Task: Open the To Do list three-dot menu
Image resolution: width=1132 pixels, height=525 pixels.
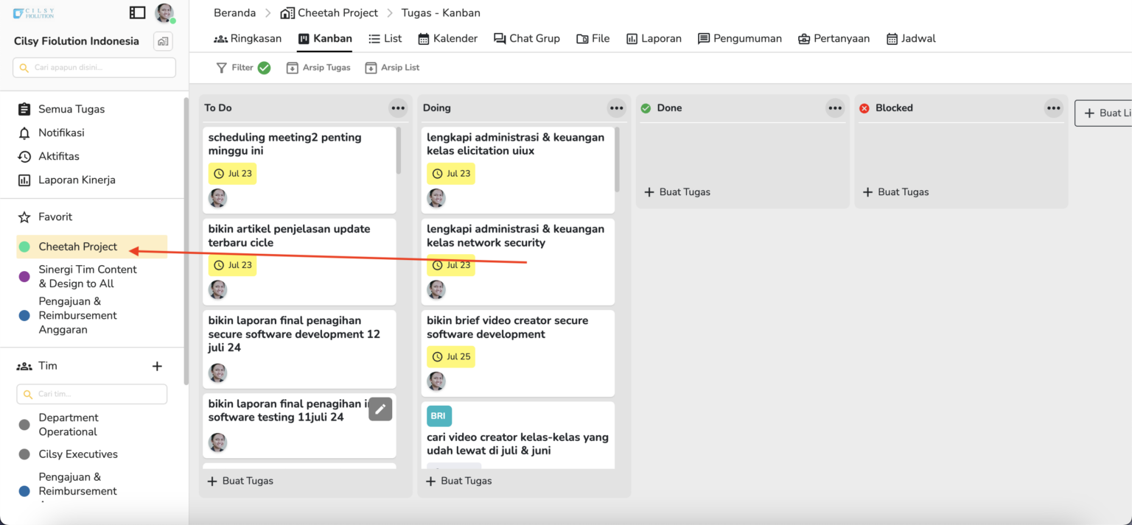Action: click(398, 108)
